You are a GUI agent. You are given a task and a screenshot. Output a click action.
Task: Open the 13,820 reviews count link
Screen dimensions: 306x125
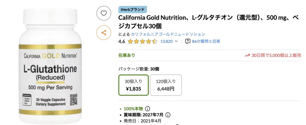166,41
